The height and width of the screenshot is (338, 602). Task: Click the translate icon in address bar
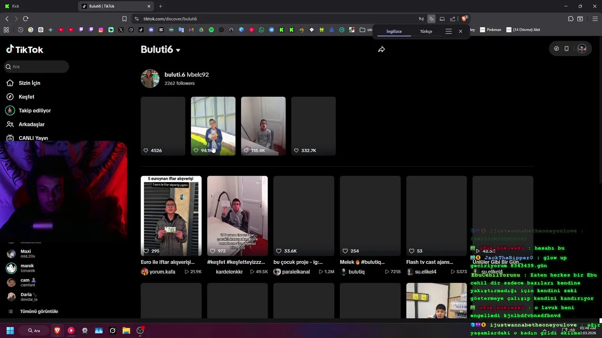tap(431, 19)
